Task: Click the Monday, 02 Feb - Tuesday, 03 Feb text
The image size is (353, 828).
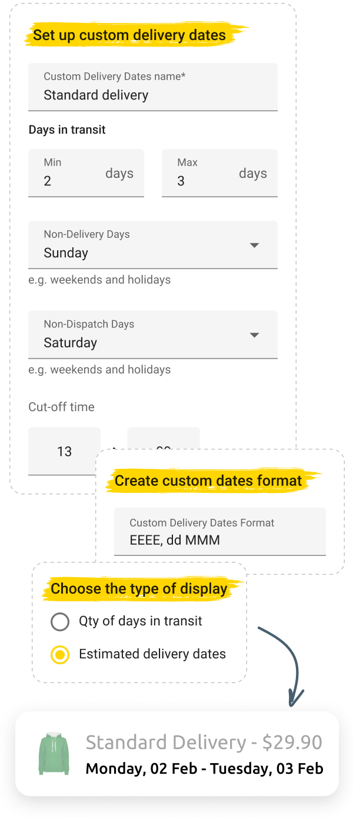Action: coord(204,769)
